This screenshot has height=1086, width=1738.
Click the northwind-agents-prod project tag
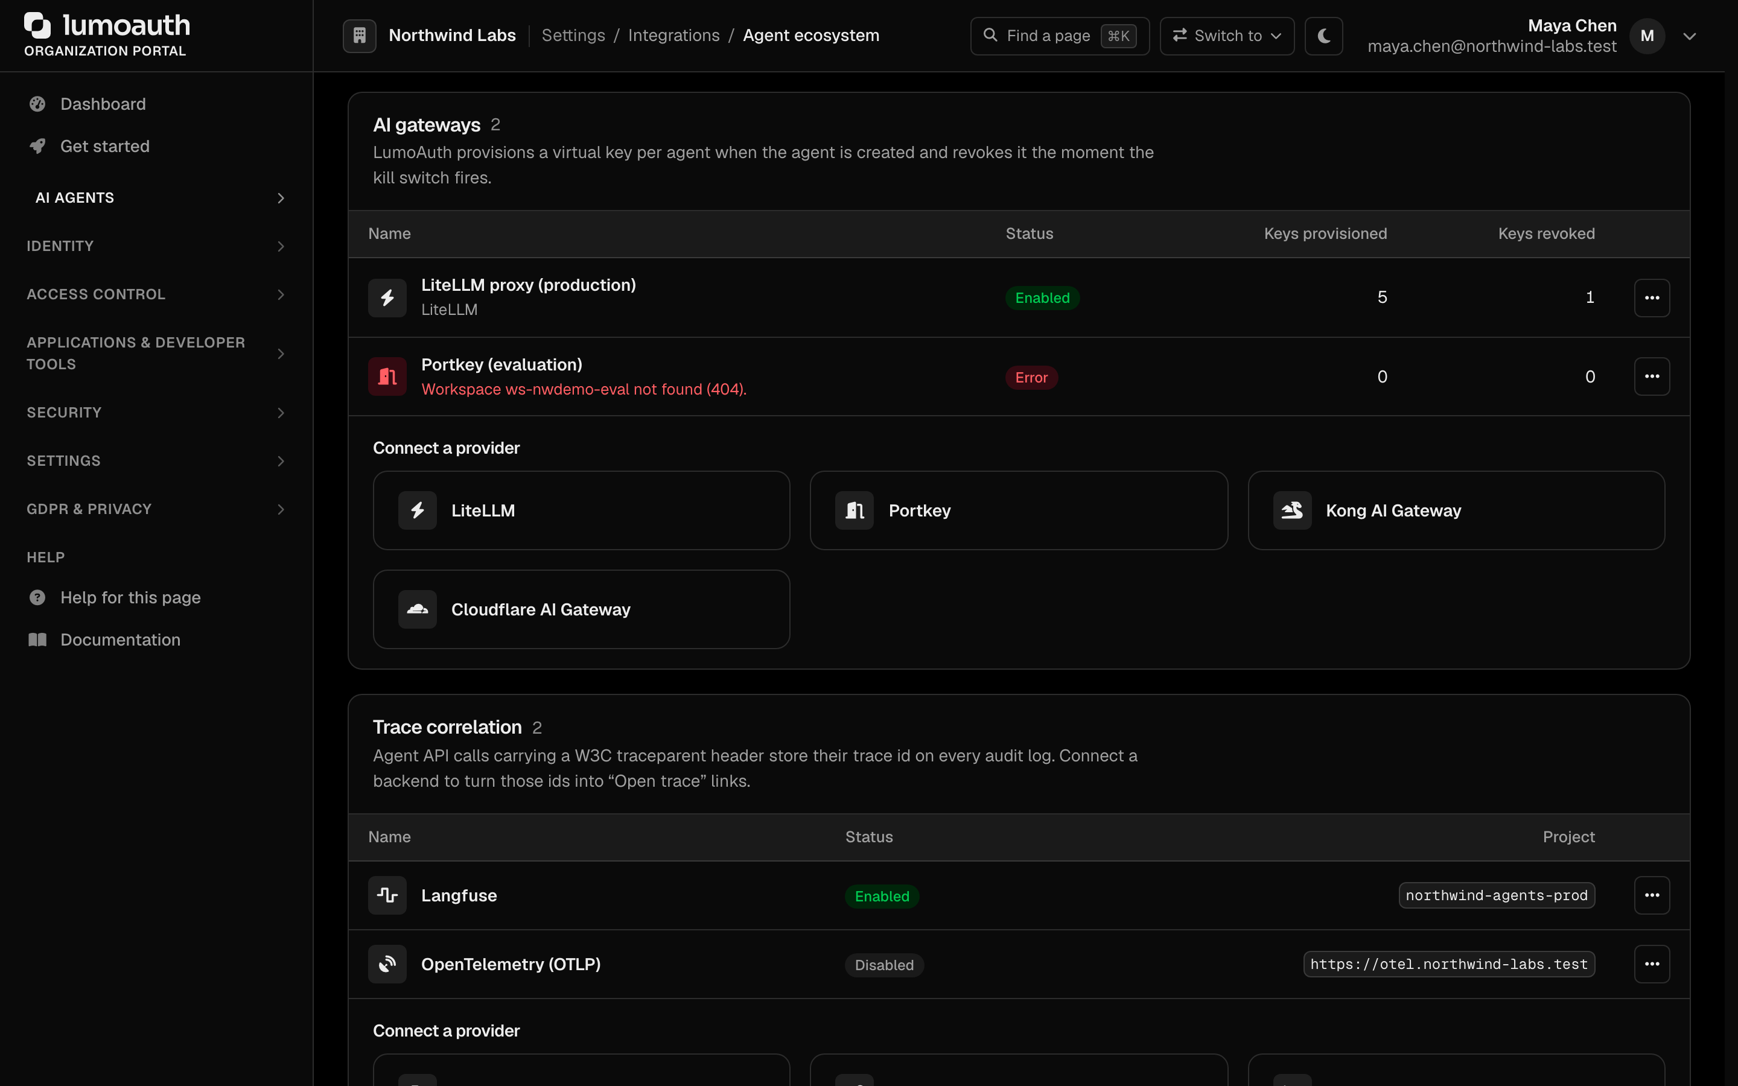coord(1497,895)
